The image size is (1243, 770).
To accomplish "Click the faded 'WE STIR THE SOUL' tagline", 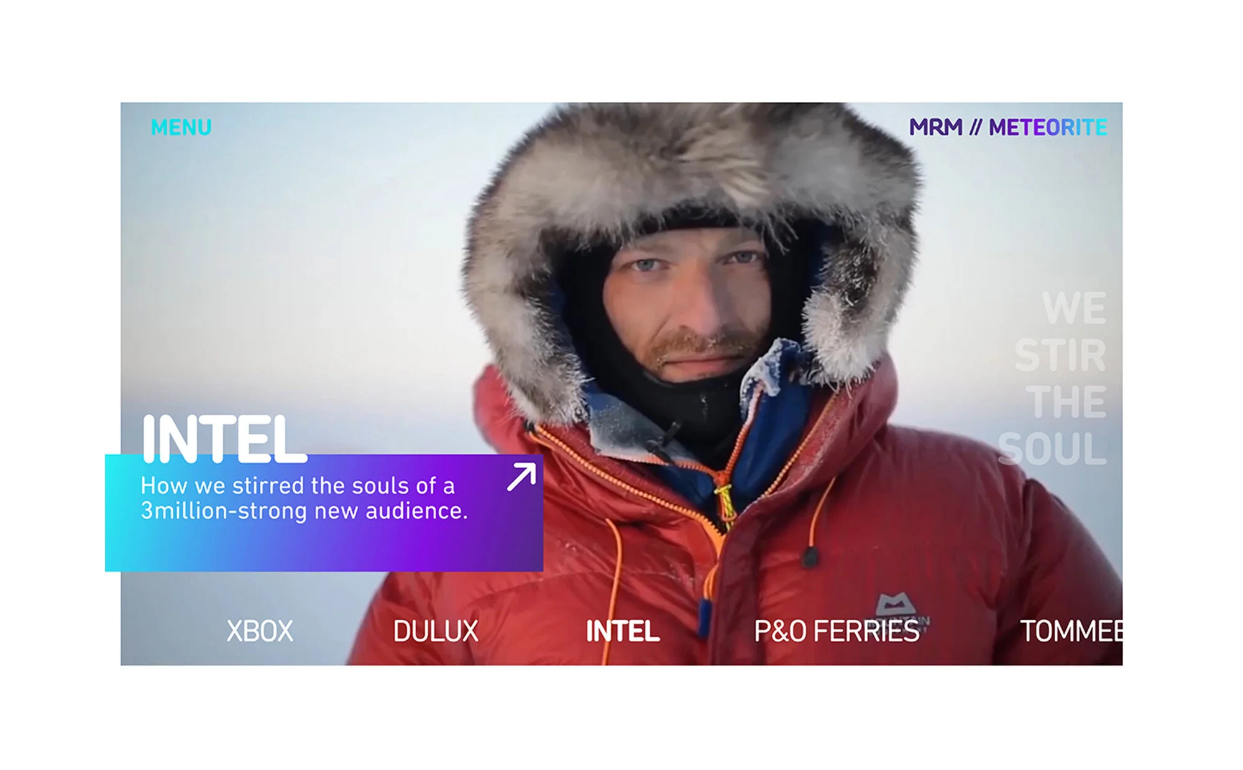I will (1052, 378).
